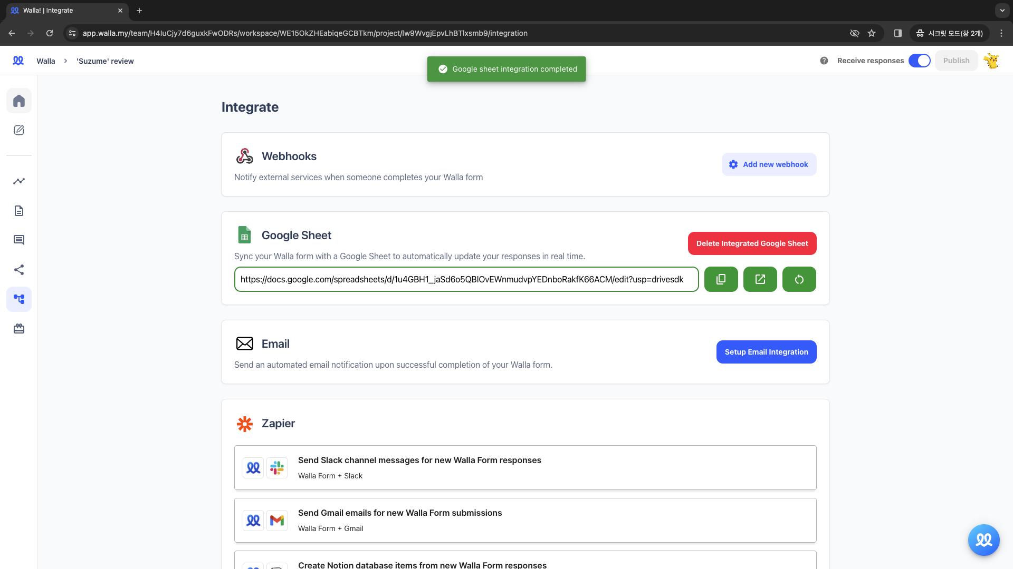Click the incognito mode indicator

pos(950,33)
